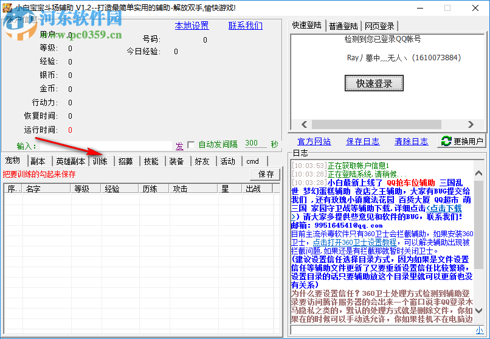Click the 保存 button
Screen dimensions: 490x339
point(265,174)
